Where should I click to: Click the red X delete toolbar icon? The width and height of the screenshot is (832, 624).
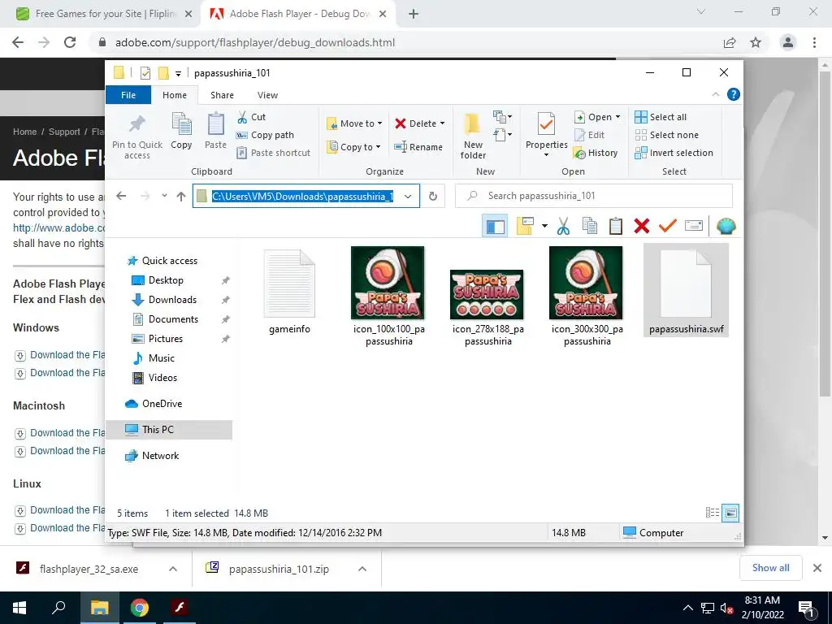642,227
